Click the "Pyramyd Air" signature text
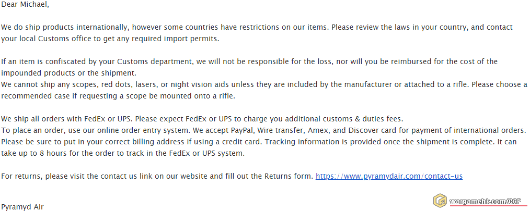530x211 pixels. tap(22, 207)
